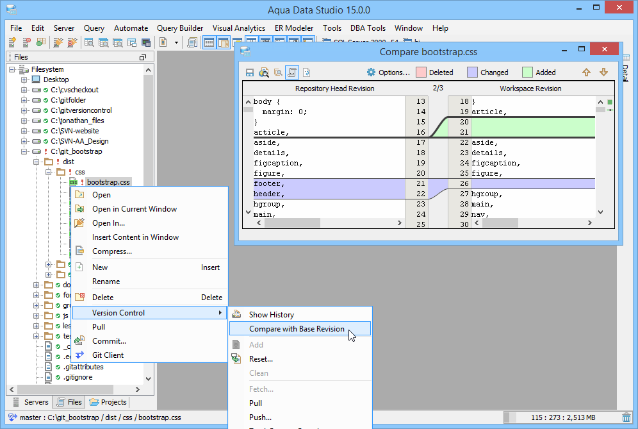Viewport: 638px width, 429px height.
Task: Select Reset... in the Version Control submenu
Action: coord(300,359)
